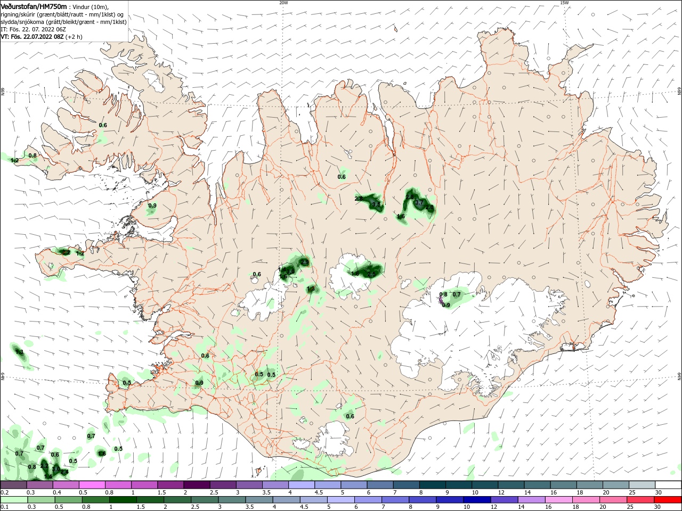Screen dimensions: 682x511
Task: Select the violet swatch labeled 12 in lower row
Action: 504,500
